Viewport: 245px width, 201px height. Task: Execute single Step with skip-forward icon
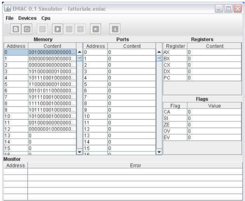[x=96, y=29]
